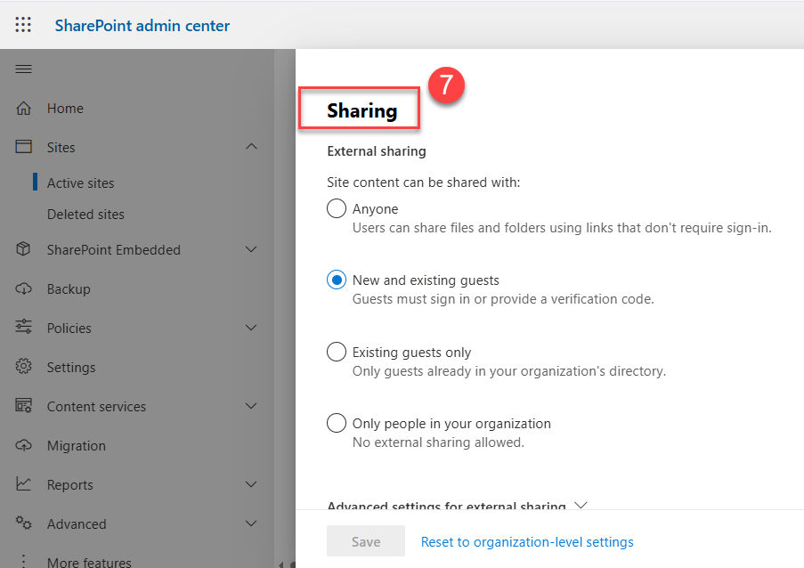This screenshot has height=568, width=804.
Task: Select Only people in your organization
Action: [x=337, y=423]
